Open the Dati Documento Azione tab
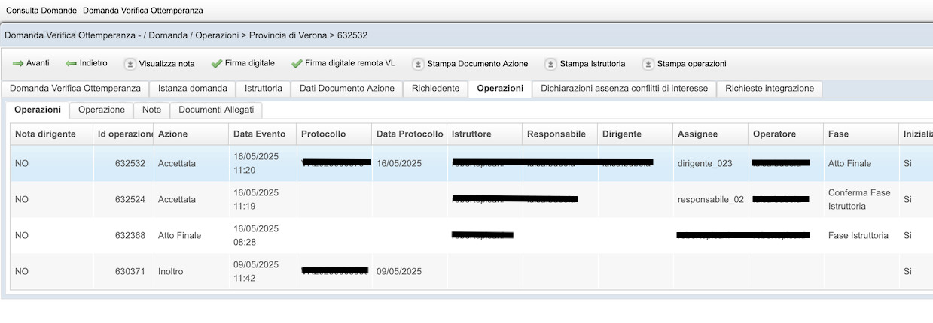 346,89
